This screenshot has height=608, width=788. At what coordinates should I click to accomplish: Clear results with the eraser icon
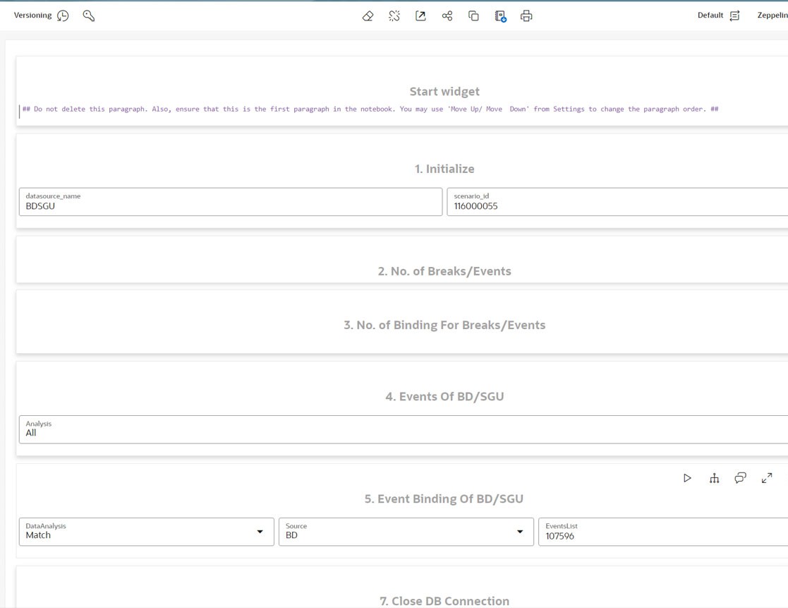pyautogui.click(x=368, y=16)
